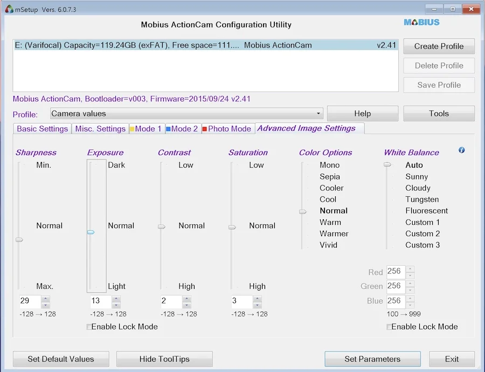485x372 pixels.
Task: Decrease Sharpness value with down arrow
Action: 45,305
